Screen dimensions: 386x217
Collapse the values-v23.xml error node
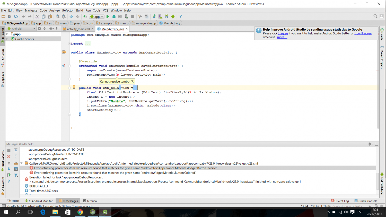tap(22, 163)
